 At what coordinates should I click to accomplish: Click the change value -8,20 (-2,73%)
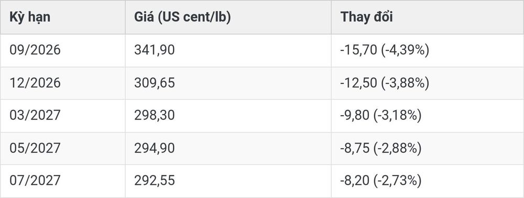click(x=380, y=181)
